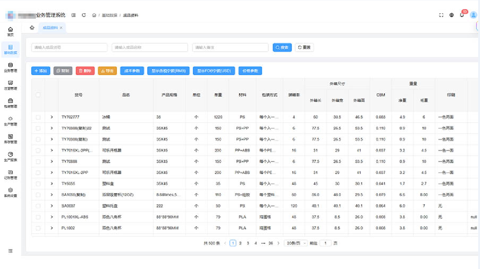This screenshot has width=480, height=269.
Task: Click 显示含税字段(RMB) button
Action: point(168,71)
